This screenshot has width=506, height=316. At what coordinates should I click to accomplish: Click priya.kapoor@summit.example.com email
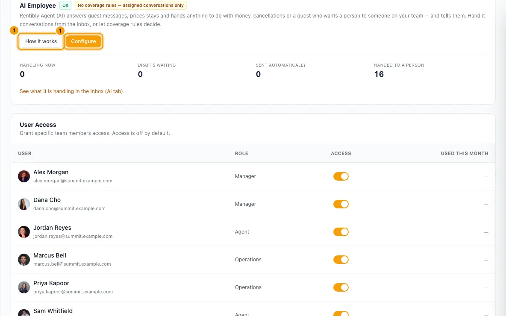pos(73,292)
